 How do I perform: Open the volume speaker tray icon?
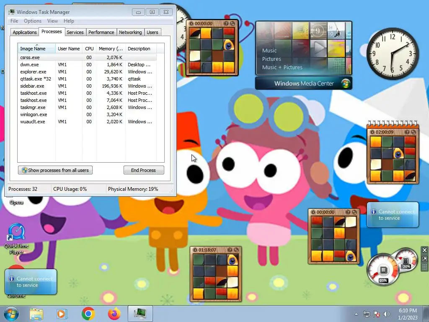[386, 314]
